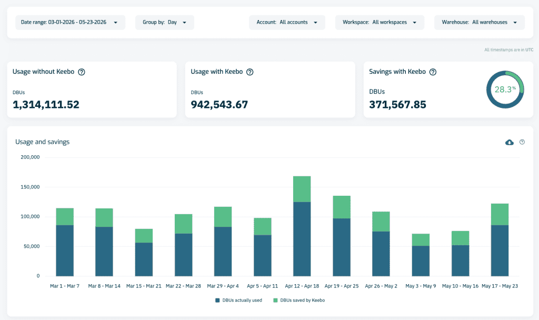Screen dimensions: 539x320
Task: Select the May 10 - May 16 dark blue bar
Action: [460, 261]
